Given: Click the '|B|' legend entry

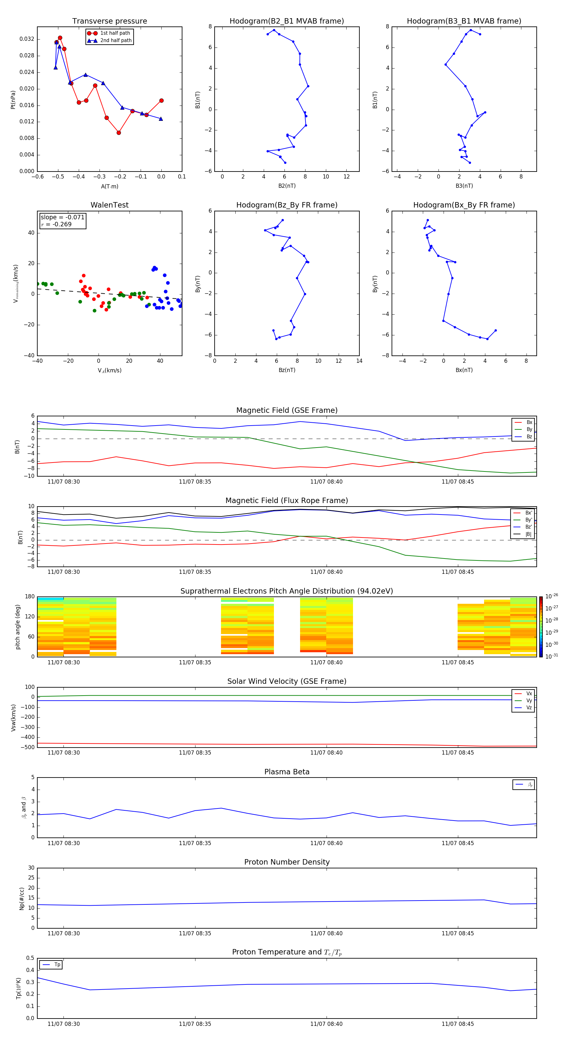Looking at the screenshot, I should click(523, 534).
